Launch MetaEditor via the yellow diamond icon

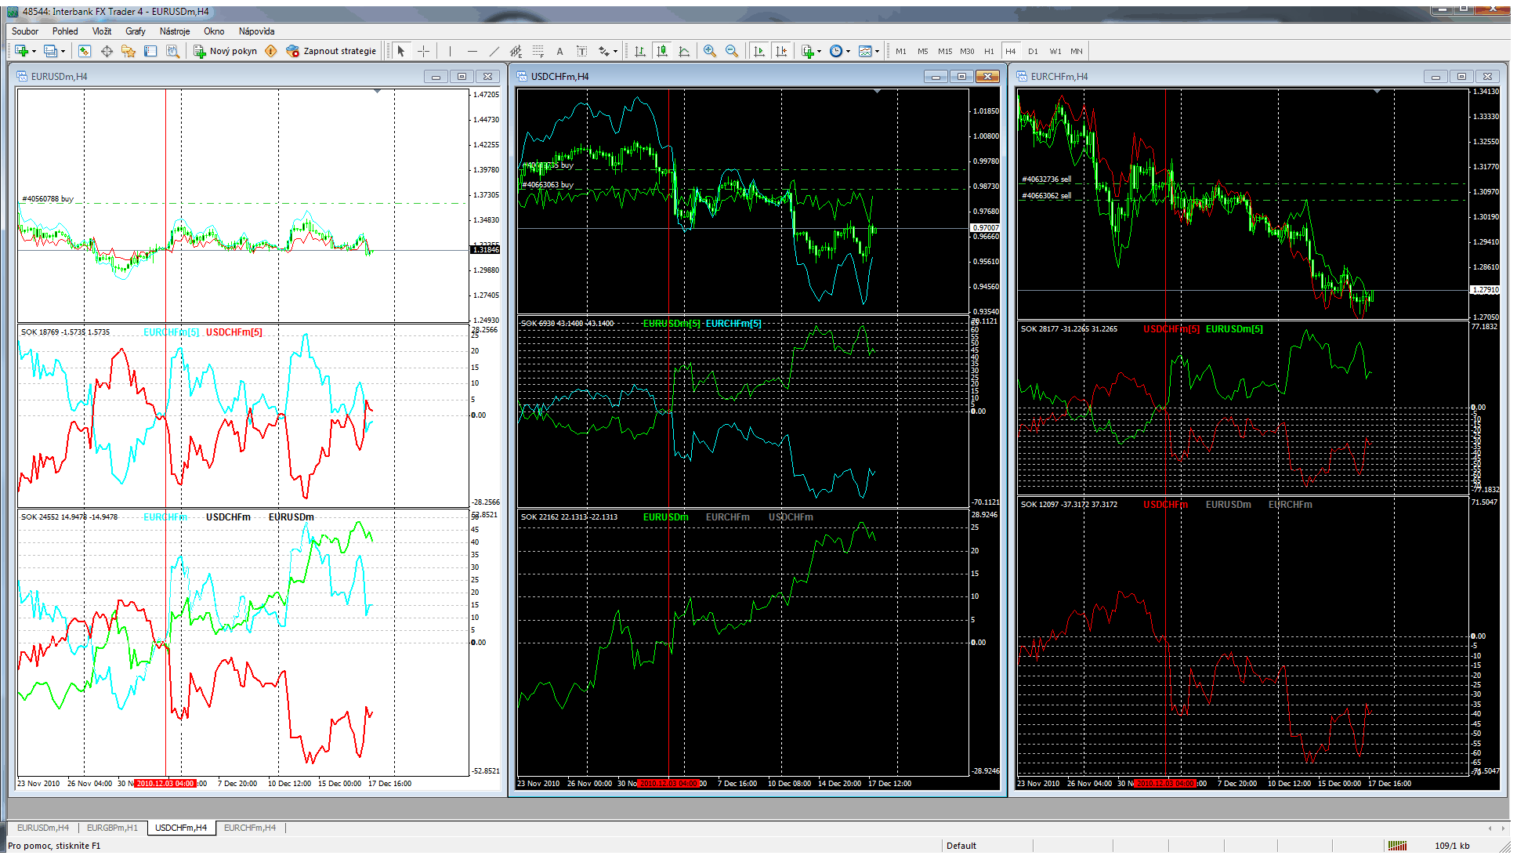(271, 51)
